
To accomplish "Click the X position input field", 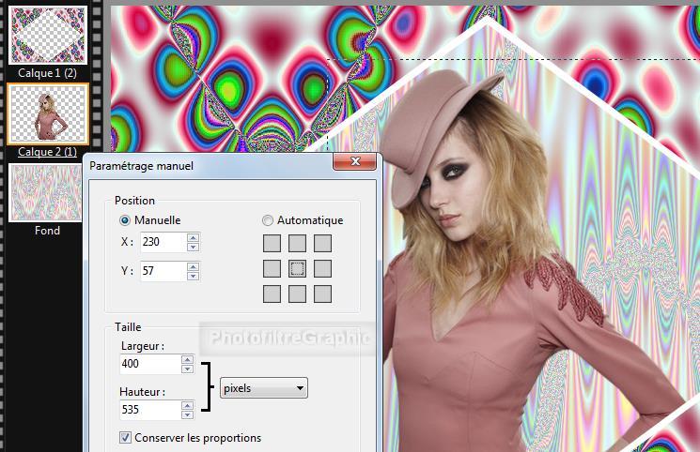I will coord(163,242).
